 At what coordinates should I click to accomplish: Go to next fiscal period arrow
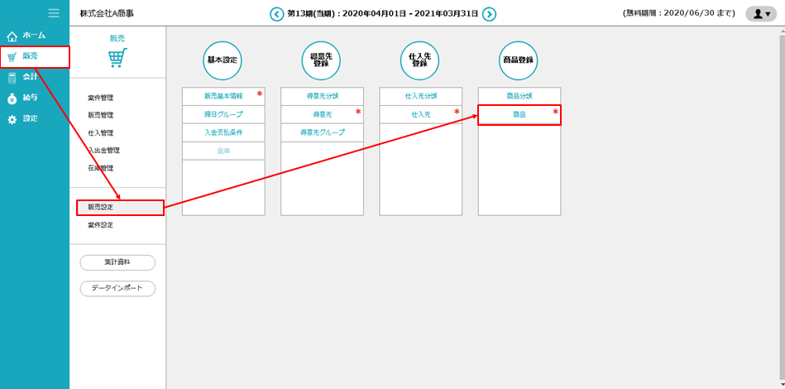click(x=489, y=14)
